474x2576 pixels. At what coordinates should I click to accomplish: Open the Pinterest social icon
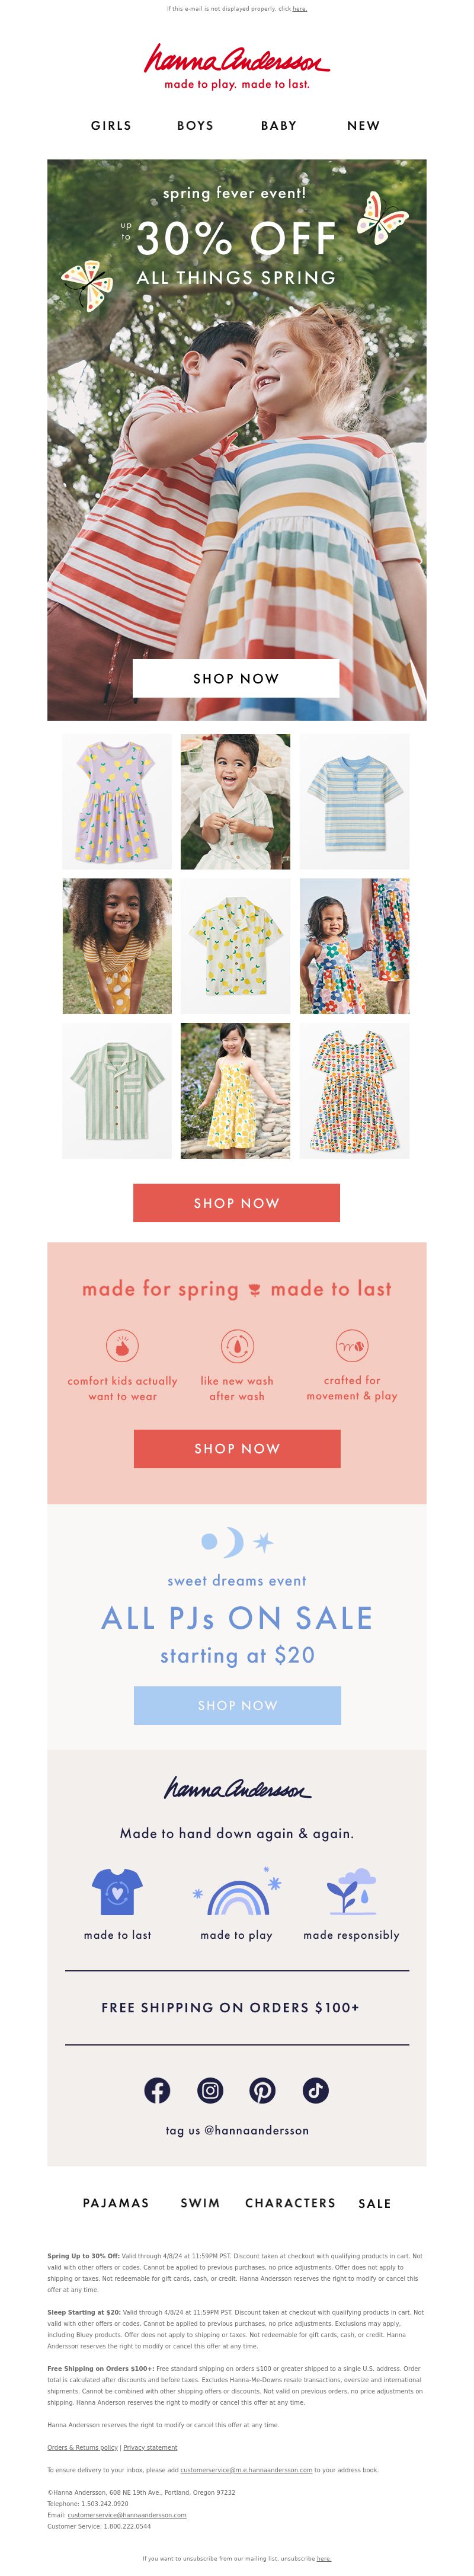click(263, 2090)
